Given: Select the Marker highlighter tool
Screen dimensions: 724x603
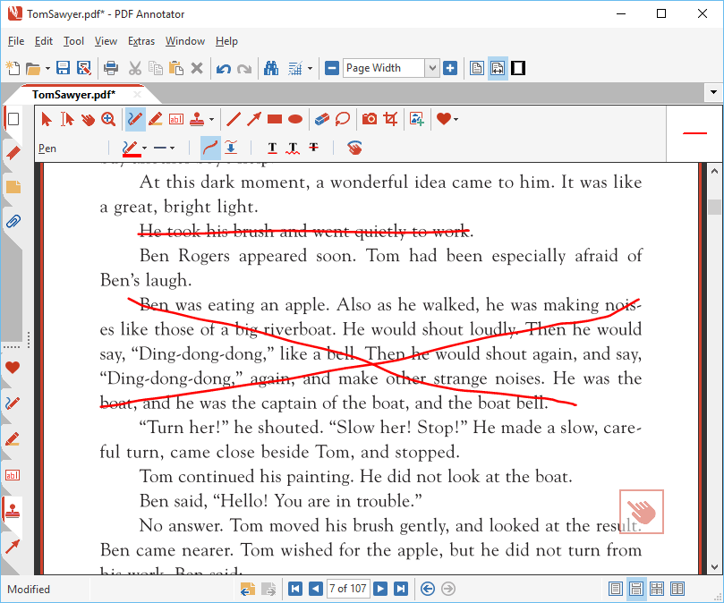Looking at the screenshot, I should point(156,120).
